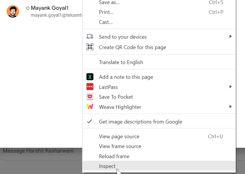Click Mayank Goyal1's profile avatar

13,12
